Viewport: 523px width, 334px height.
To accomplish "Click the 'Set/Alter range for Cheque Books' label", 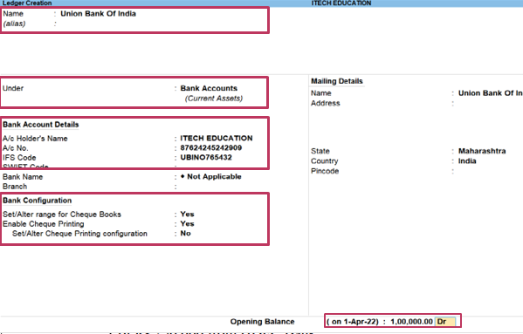I will pyautogui.click(x=62, y=215).
